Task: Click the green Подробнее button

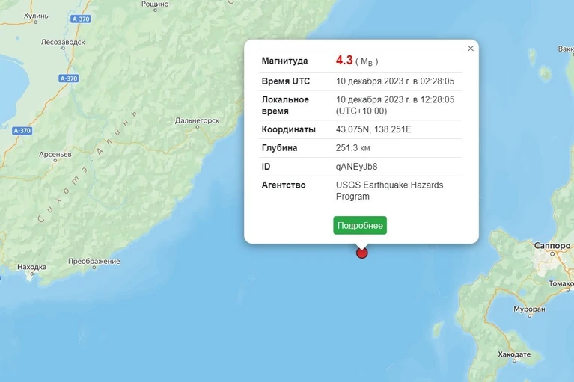Action: pyautogui.click(x=360, y=225)
